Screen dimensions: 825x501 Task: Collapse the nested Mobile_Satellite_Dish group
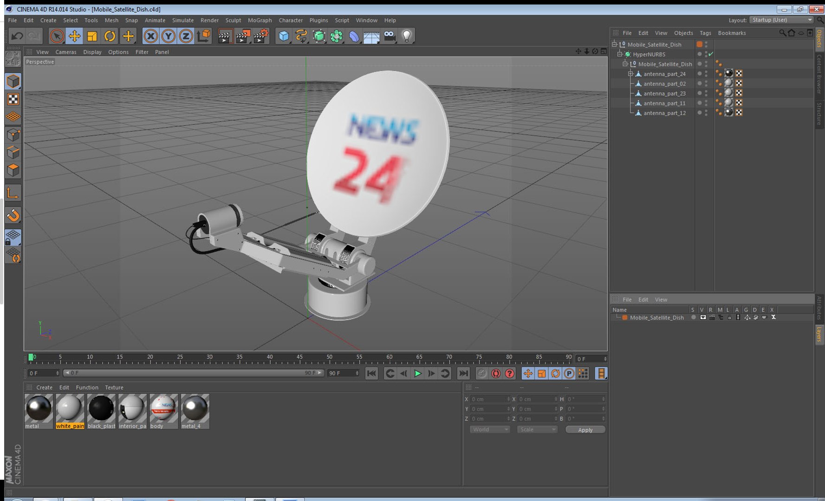tap(625, 64)
